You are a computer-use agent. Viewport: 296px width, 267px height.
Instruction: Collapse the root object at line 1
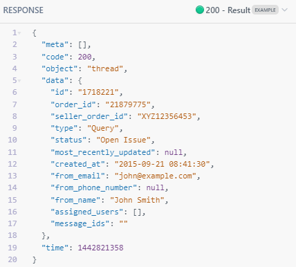pos(19,33)
